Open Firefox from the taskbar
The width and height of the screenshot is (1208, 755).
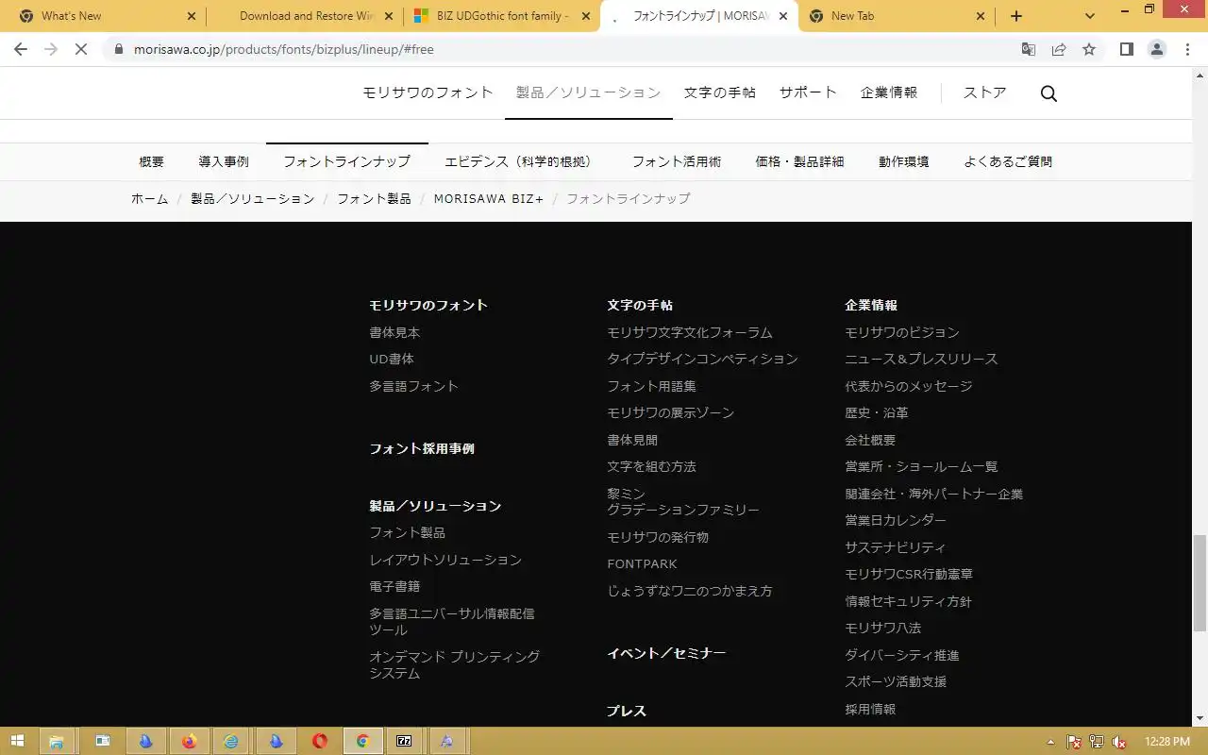tap(189, 742)
